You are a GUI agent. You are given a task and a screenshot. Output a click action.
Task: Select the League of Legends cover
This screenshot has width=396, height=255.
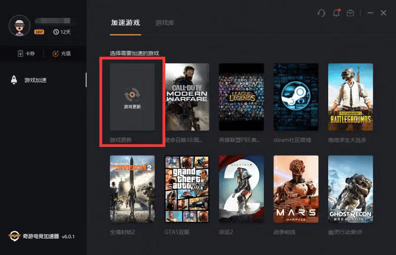[242, 97]
